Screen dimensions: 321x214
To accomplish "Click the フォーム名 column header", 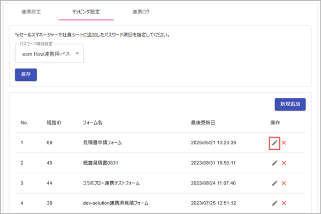I will click(x=93, y=123).
